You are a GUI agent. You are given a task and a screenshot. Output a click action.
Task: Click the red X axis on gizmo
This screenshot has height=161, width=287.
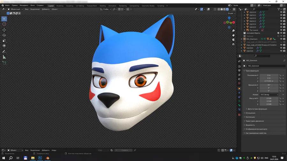pyautogui.click(x=233, y=22)
